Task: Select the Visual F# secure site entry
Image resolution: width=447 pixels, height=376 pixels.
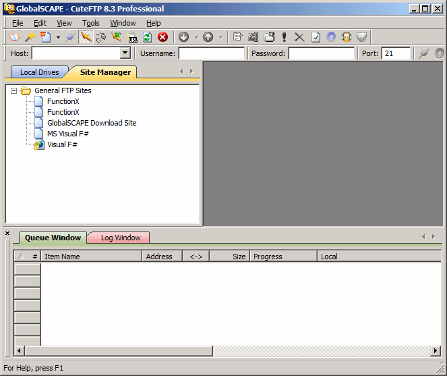Action: tap(62, 144)
